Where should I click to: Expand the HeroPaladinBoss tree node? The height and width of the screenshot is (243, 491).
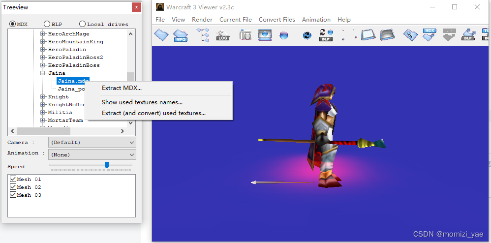click(43, 65)
